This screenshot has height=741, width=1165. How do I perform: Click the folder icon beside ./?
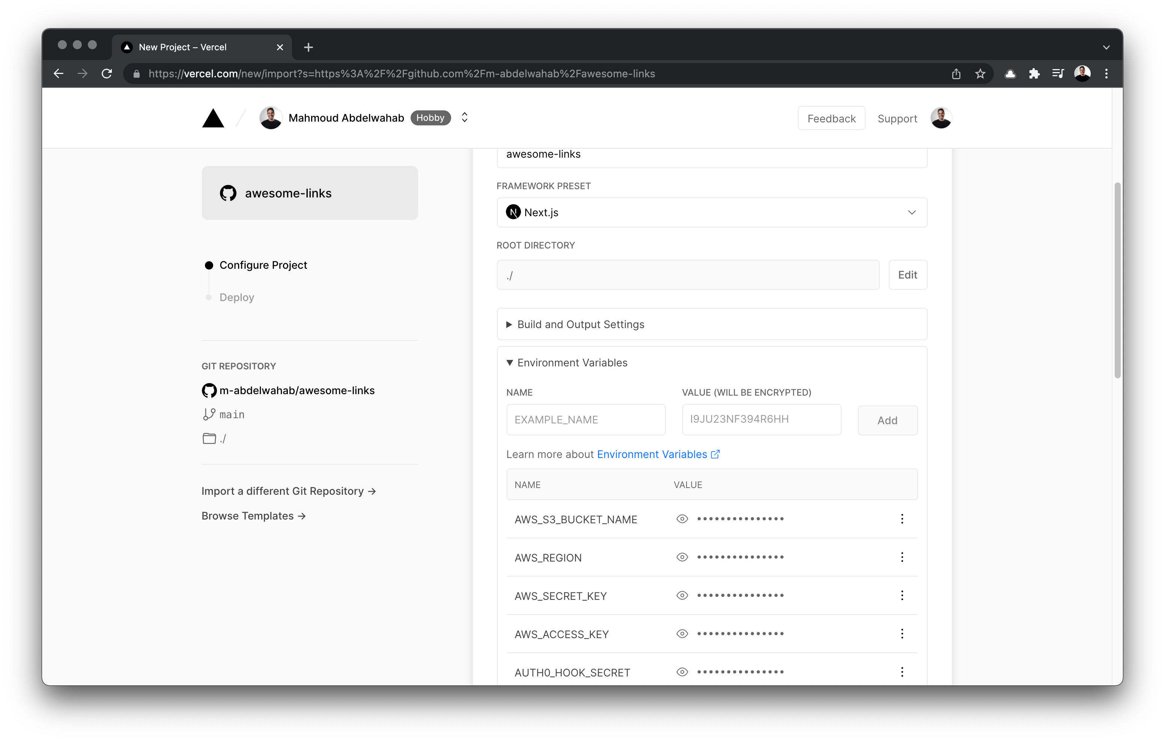pos(209,438)
